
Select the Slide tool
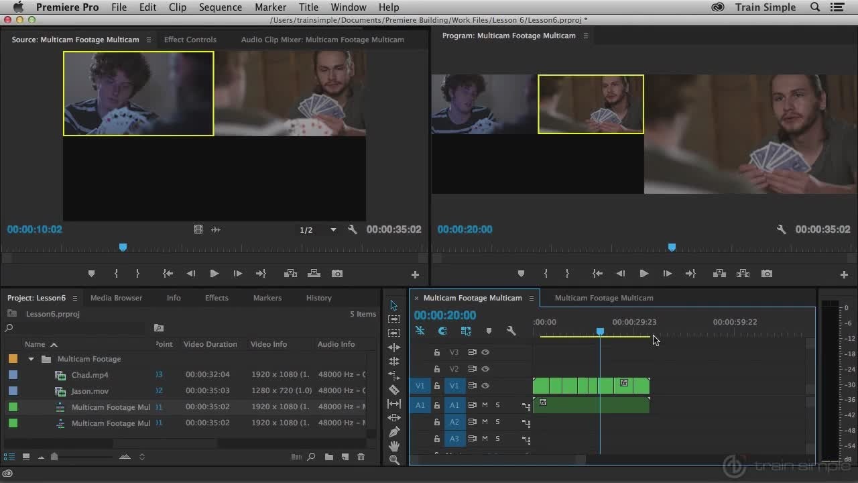[x=394, y=418]
